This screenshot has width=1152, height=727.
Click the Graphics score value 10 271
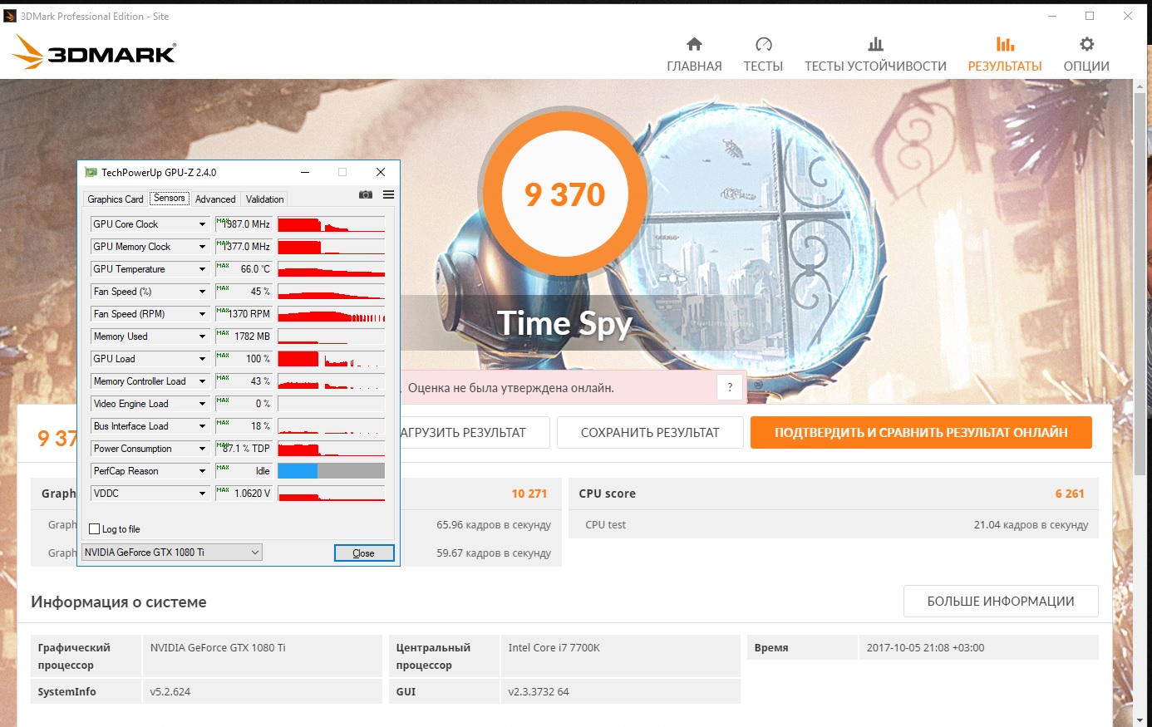tap(529, 494)
